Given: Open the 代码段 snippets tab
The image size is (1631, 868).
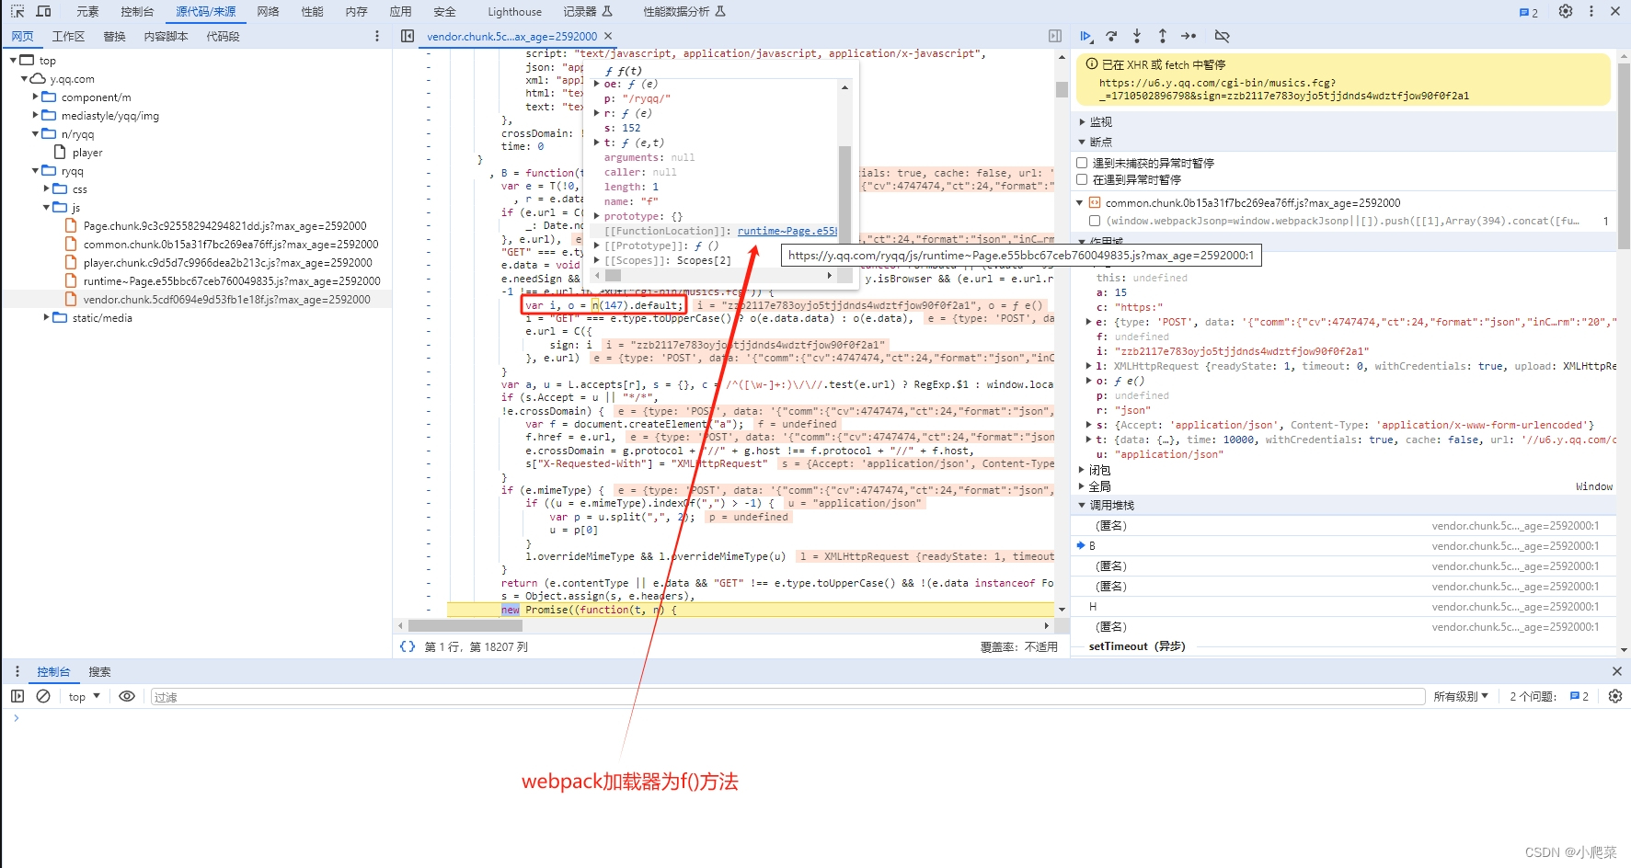Looking at the screenshot, I should pyautogui.click(x=223, y=36).
